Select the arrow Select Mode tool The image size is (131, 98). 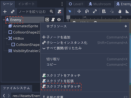(70, 11)
